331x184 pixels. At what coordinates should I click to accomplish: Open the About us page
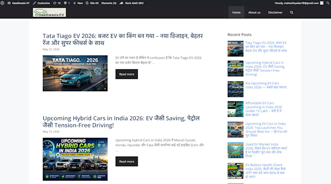click(x=254, y=13)
